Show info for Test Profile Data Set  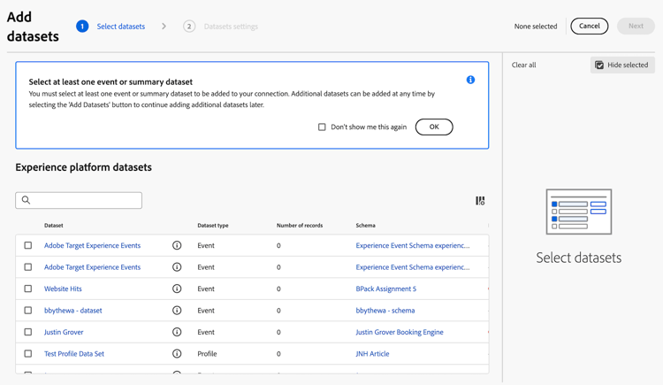[x=177, y=354]
